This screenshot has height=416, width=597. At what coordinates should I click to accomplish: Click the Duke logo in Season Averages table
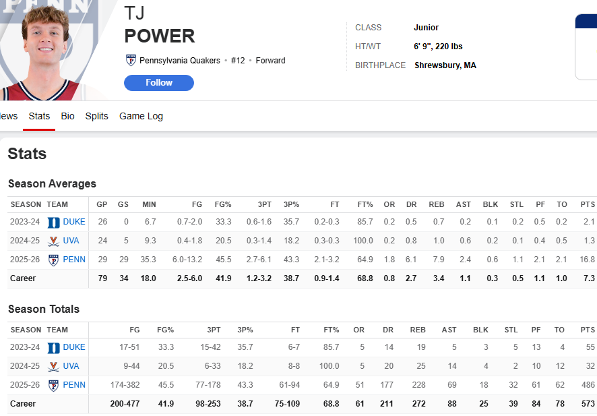click(x=53, y=222)
